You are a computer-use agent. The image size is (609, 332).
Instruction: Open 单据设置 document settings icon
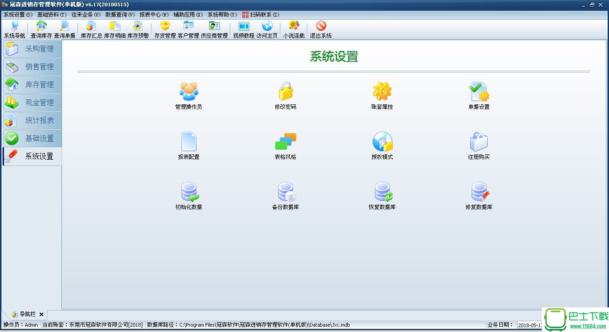tap(479, 91)
